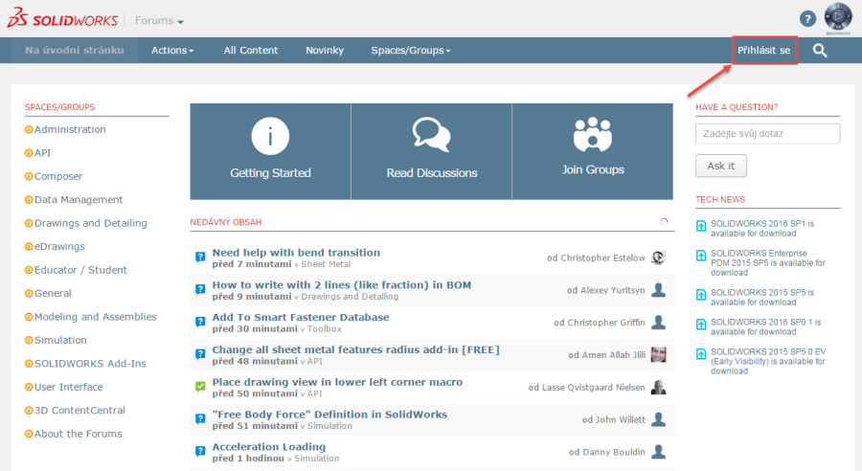Open author link od Amen Allah Jlili
Viewport: 862px width, 471px height.
point(607,355)
